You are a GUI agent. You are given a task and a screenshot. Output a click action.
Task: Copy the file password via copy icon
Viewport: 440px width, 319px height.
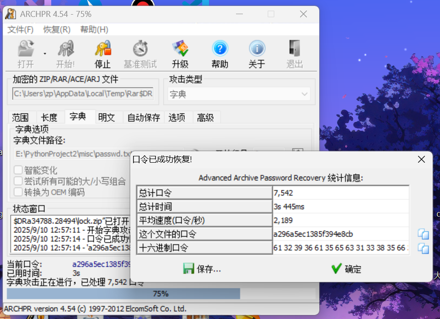click(423, 234)
